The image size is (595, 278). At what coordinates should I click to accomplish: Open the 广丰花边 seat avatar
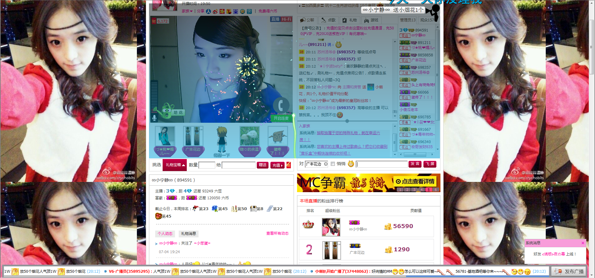tap(193, 136)
